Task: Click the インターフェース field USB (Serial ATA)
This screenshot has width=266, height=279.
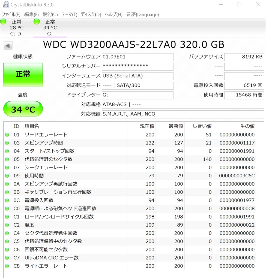Action: [x=138, y=76]
